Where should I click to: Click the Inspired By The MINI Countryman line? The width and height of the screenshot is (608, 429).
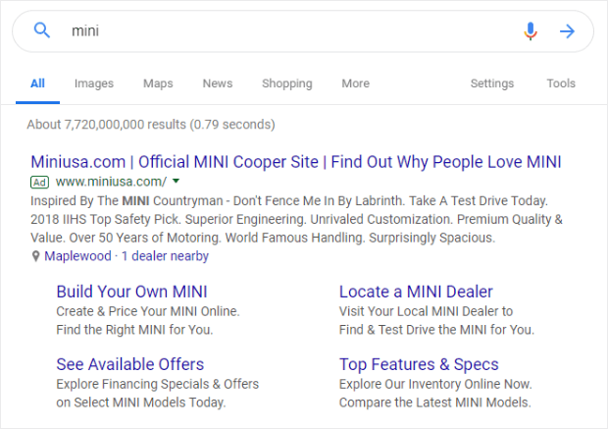[x=289, y=200]
